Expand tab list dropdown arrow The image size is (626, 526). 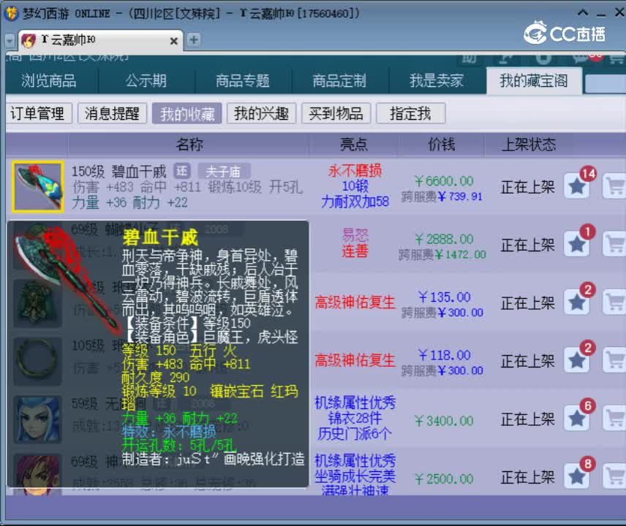(10, 40)
